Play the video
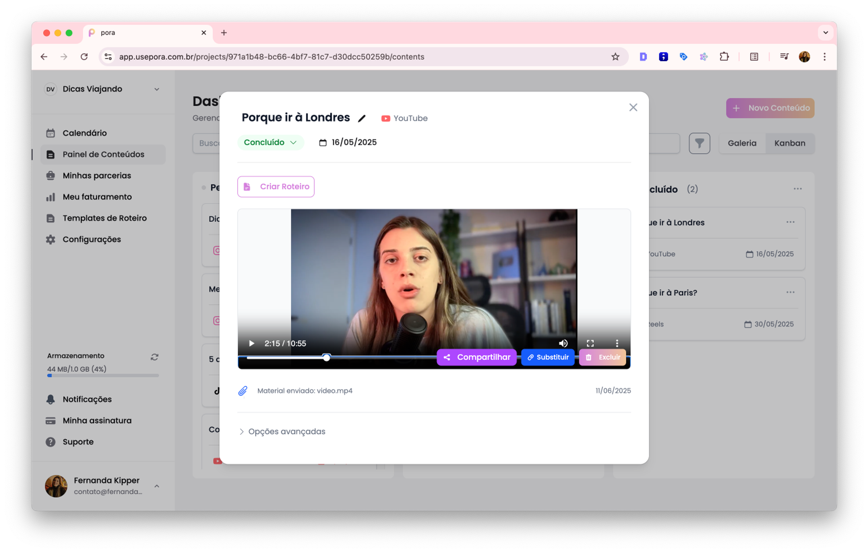 coord(252,343)
